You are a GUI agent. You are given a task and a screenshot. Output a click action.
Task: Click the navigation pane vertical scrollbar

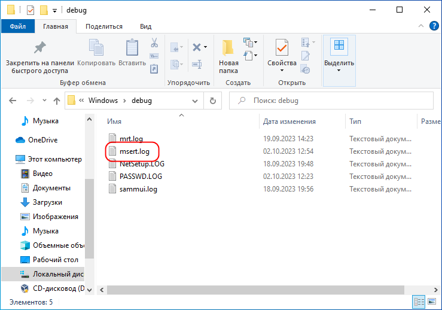(89, 218)
